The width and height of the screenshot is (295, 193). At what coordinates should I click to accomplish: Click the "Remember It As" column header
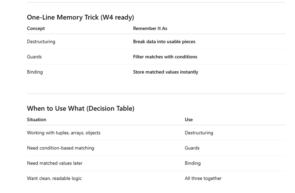tap(150, 28)
